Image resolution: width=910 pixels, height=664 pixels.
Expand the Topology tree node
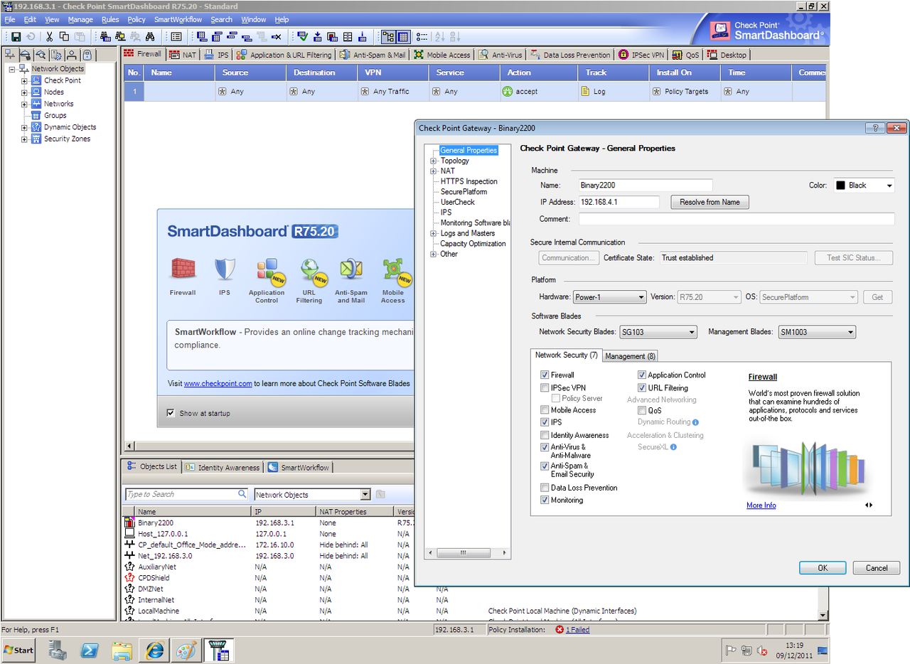pos(433,161)
